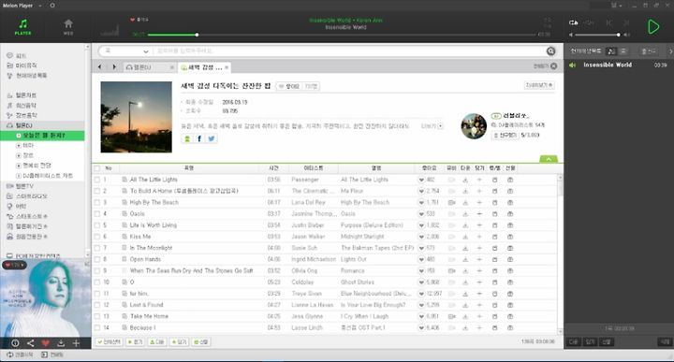
Task: Click the search magnifier icon
Action: click(x=550, y=51)
